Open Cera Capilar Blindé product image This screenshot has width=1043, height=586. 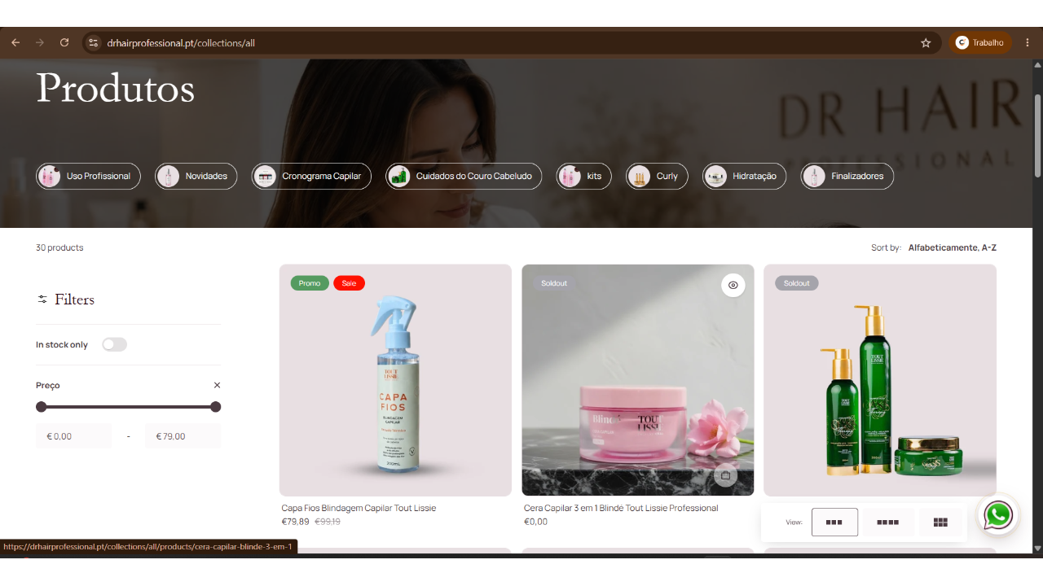(638, 380)
